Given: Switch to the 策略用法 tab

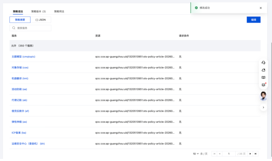Looking at the screenshot, I should tap(59, 11).
